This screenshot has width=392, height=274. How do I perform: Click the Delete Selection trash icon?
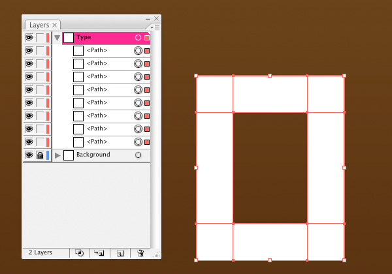pos(140,252)
